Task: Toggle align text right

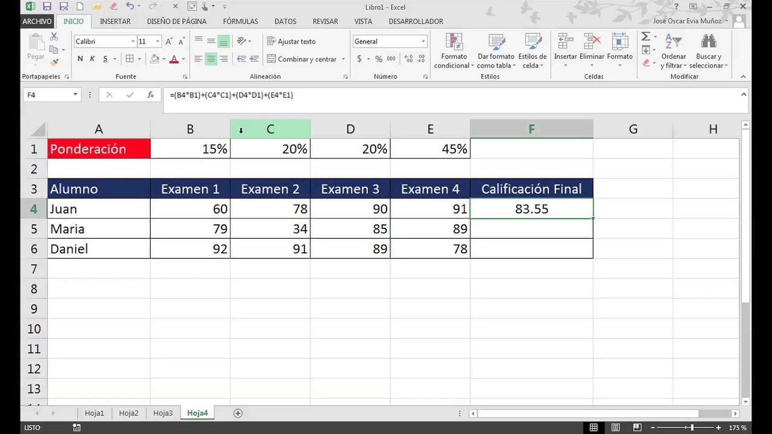Action: [x=224, y=59]
